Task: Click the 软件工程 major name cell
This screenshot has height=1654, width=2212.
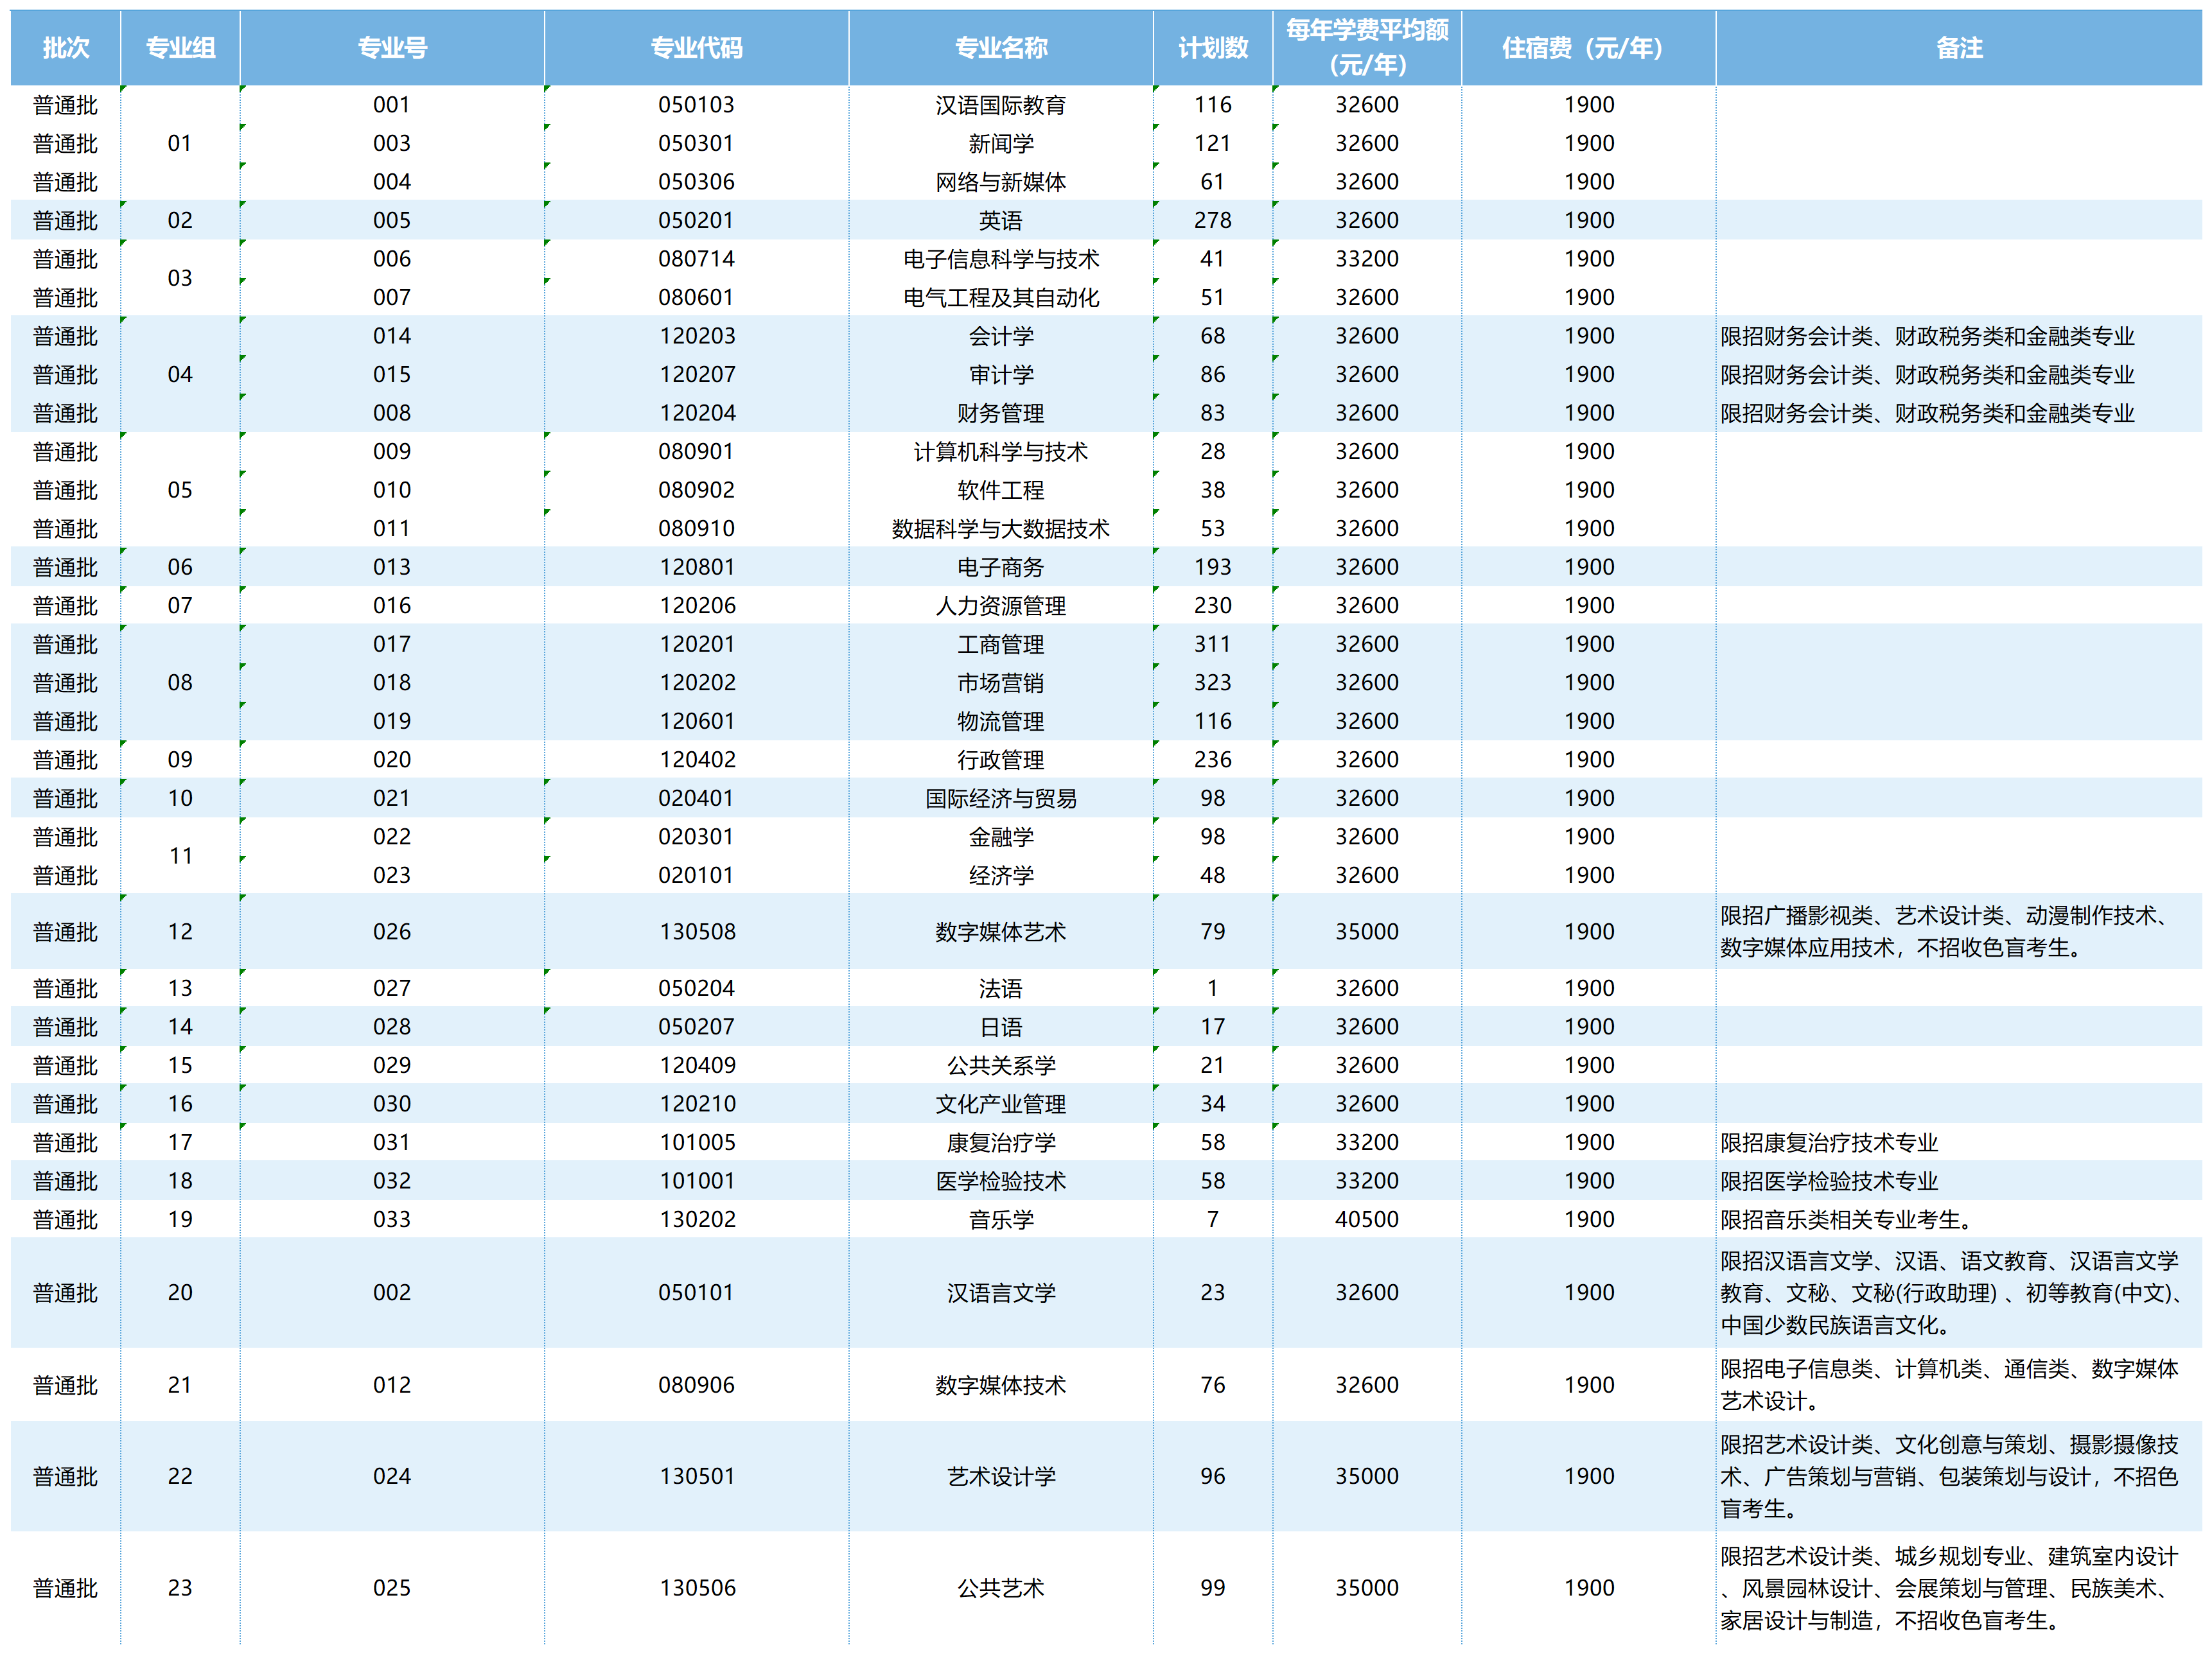Action: (x=1001, y=490)
